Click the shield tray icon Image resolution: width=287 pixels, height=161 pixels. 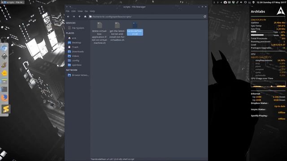253,2
